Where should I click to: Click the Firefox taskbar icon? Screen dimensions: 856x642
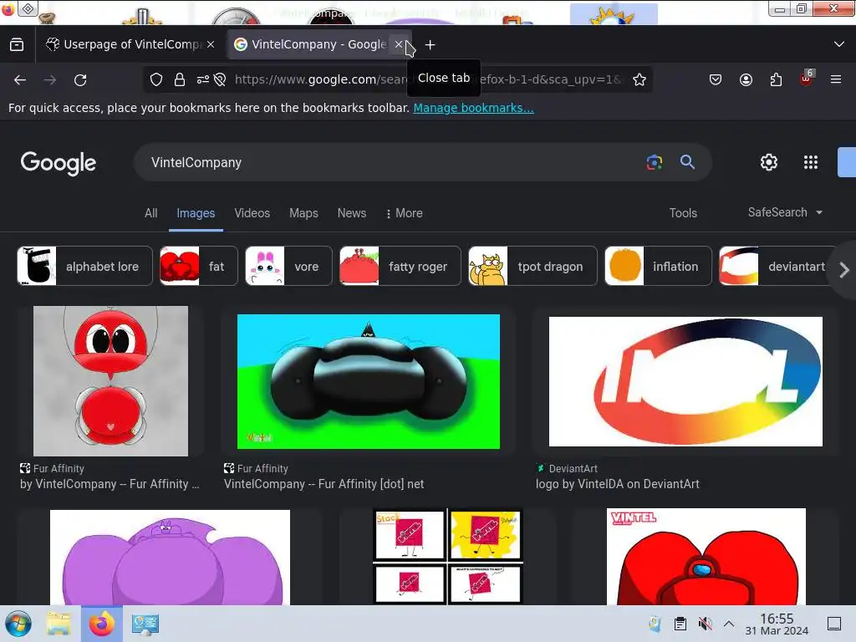[101, 624]
